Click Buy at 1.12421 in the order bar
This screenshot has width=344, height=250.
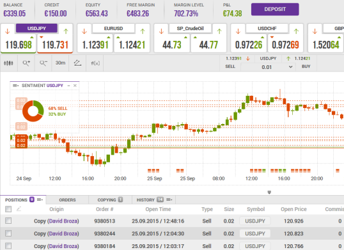tap(306, 66)
